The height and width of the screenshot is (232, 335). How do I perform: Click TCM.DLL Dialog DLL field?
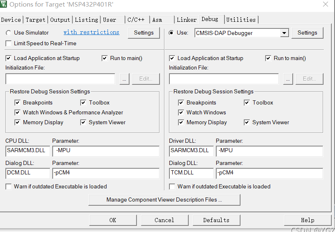click(192, 173)
